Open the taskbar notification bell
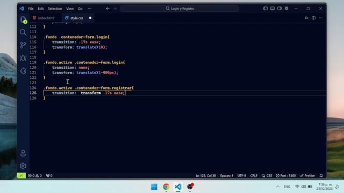The image size is (344, 193). click(x=337, y=187)
